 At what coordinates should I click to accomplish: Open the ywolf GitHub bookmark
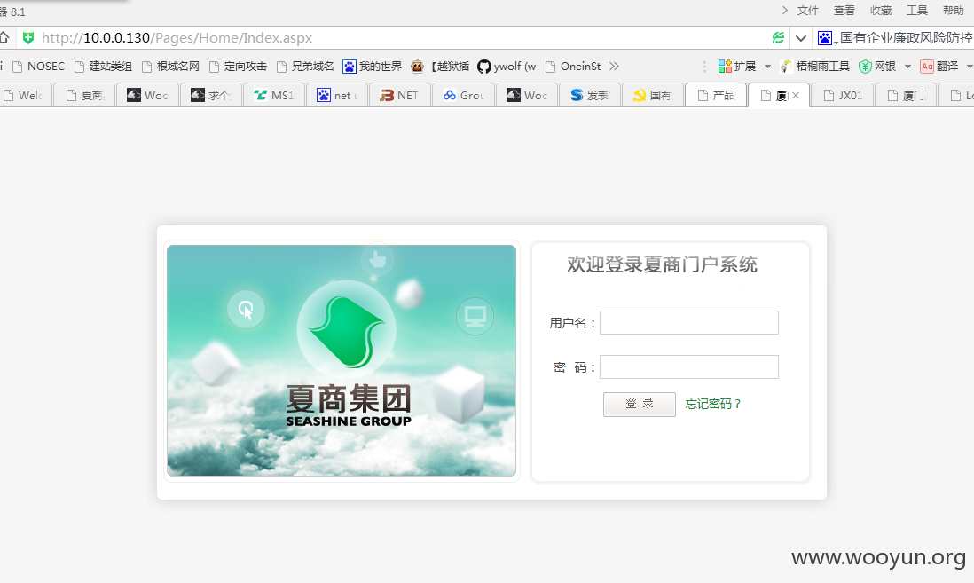[x=507, y=67]
